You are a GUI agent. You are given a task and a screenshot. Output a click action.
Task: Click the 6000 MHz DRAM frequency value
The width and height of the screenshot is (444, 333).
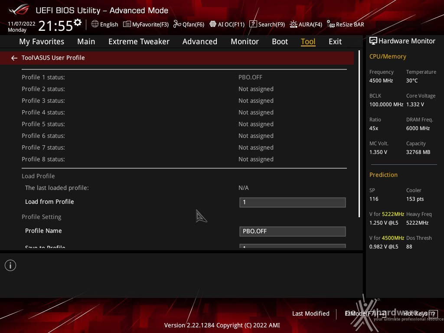click(418, 128)
